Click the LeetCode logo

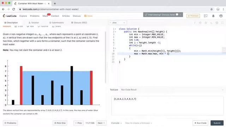coord(10,16)
